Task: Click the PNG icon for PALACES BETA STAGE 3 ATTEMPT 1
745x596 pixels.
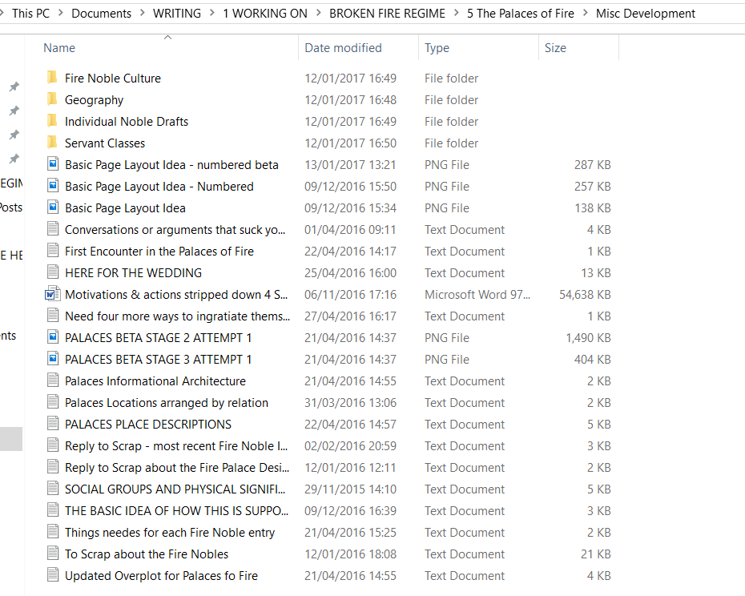Action: coord(53,359)
